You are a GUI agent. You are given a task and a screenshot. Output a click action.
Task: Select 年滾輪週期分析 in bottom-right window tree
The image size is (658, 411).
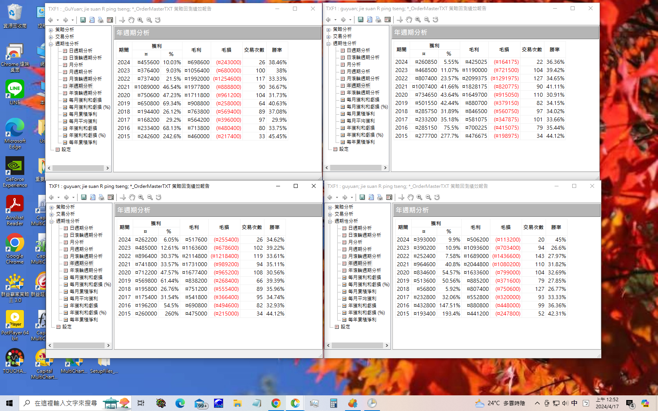pos(365,270)
